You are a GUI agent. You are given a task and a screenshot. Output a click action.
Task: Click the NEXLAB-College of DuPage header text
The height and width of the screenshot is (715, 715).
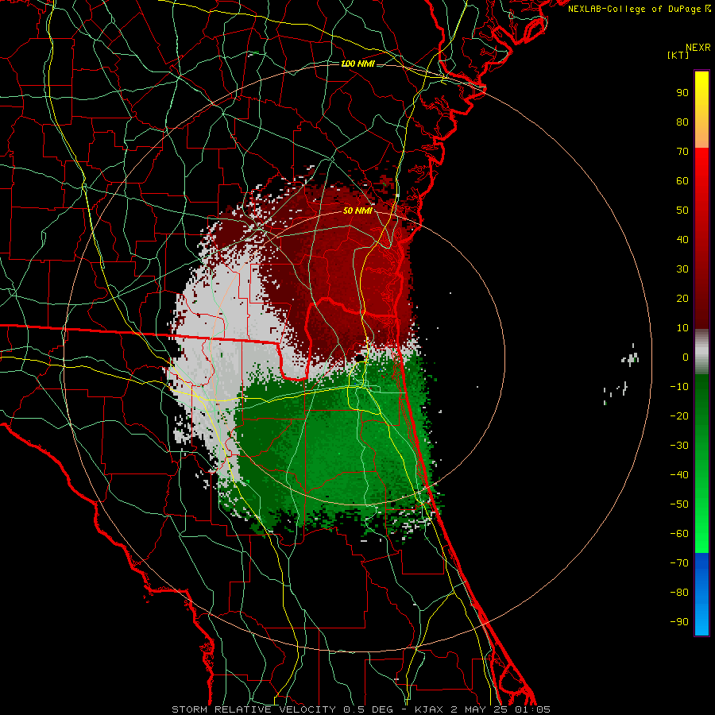point(640,9)
